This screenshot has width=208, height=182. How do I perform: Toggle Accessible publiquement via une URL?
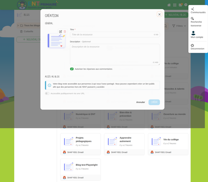click(x=47, y=93)
